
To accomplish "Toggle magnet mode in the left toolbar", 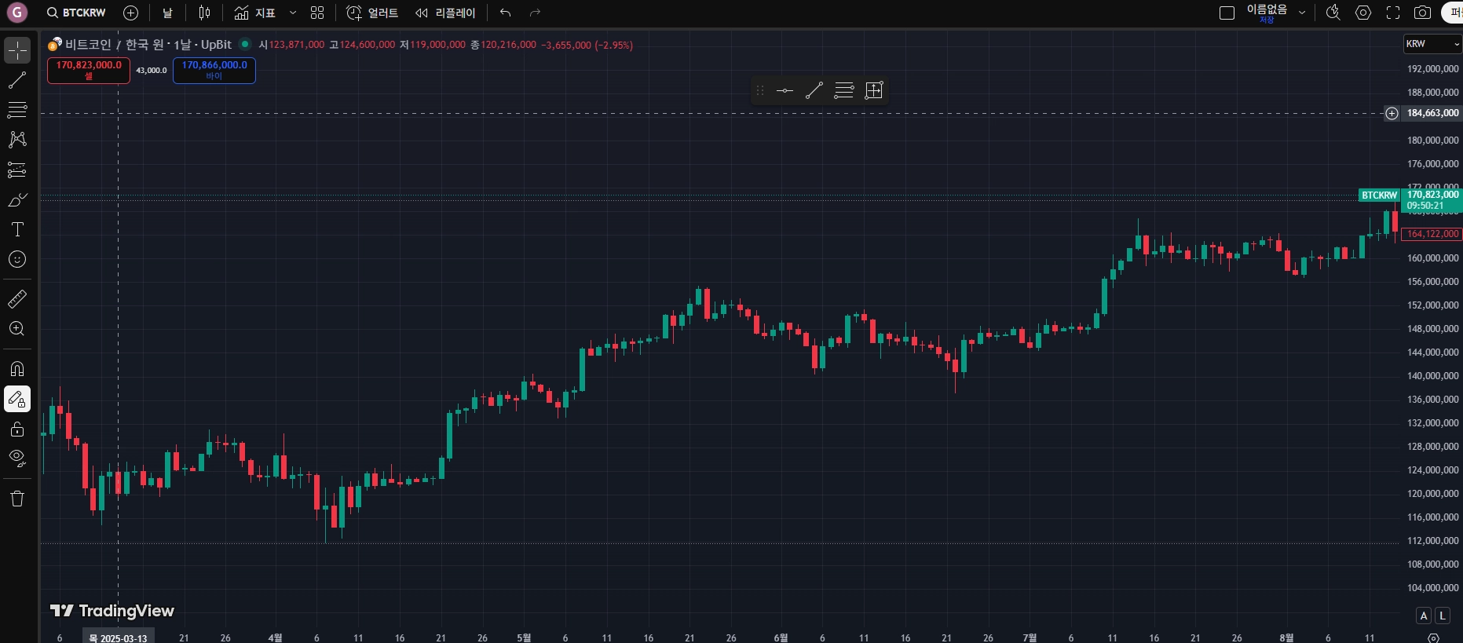I will coord(17,368).
